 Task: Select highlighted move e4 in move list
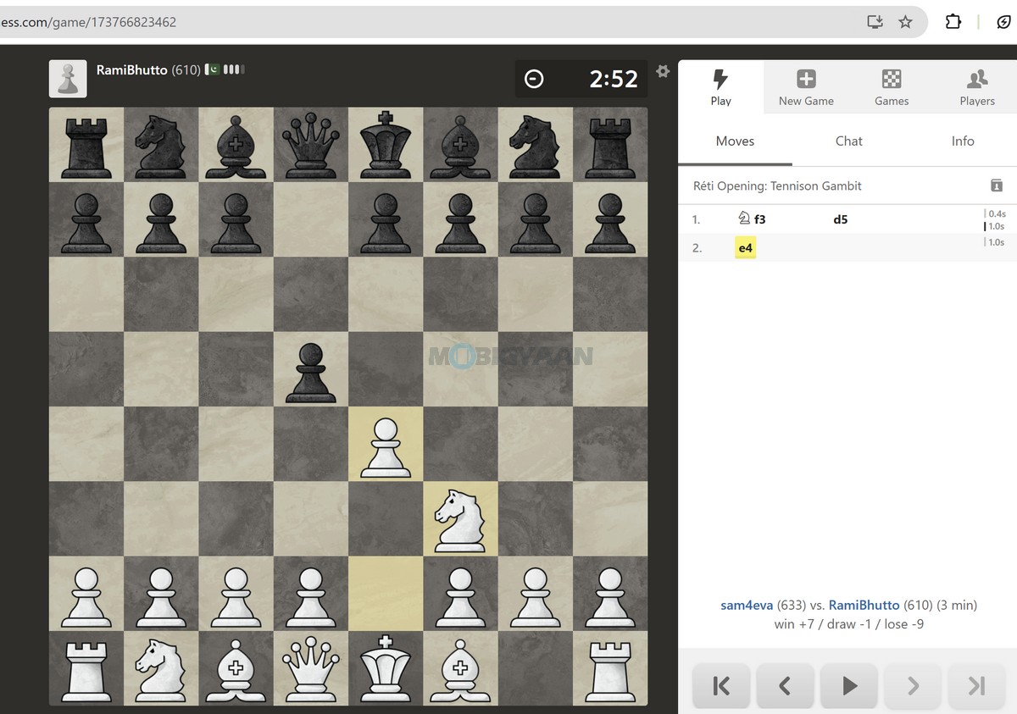point(746,248)
